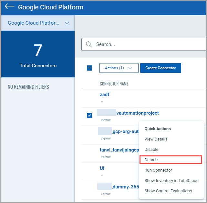Click Run Connector in the menu

point(158,170)
